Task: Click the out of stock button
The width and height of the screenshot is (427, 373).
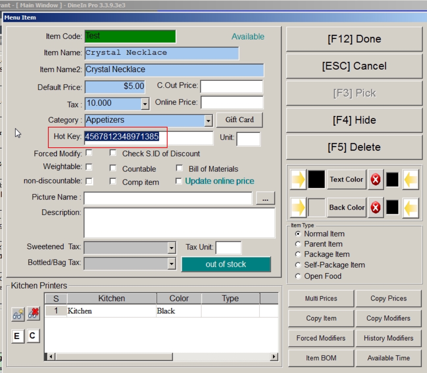Action: point(226,264)
